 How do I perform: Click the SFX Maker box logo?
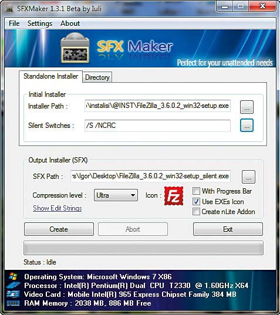(x=75, y=48)
